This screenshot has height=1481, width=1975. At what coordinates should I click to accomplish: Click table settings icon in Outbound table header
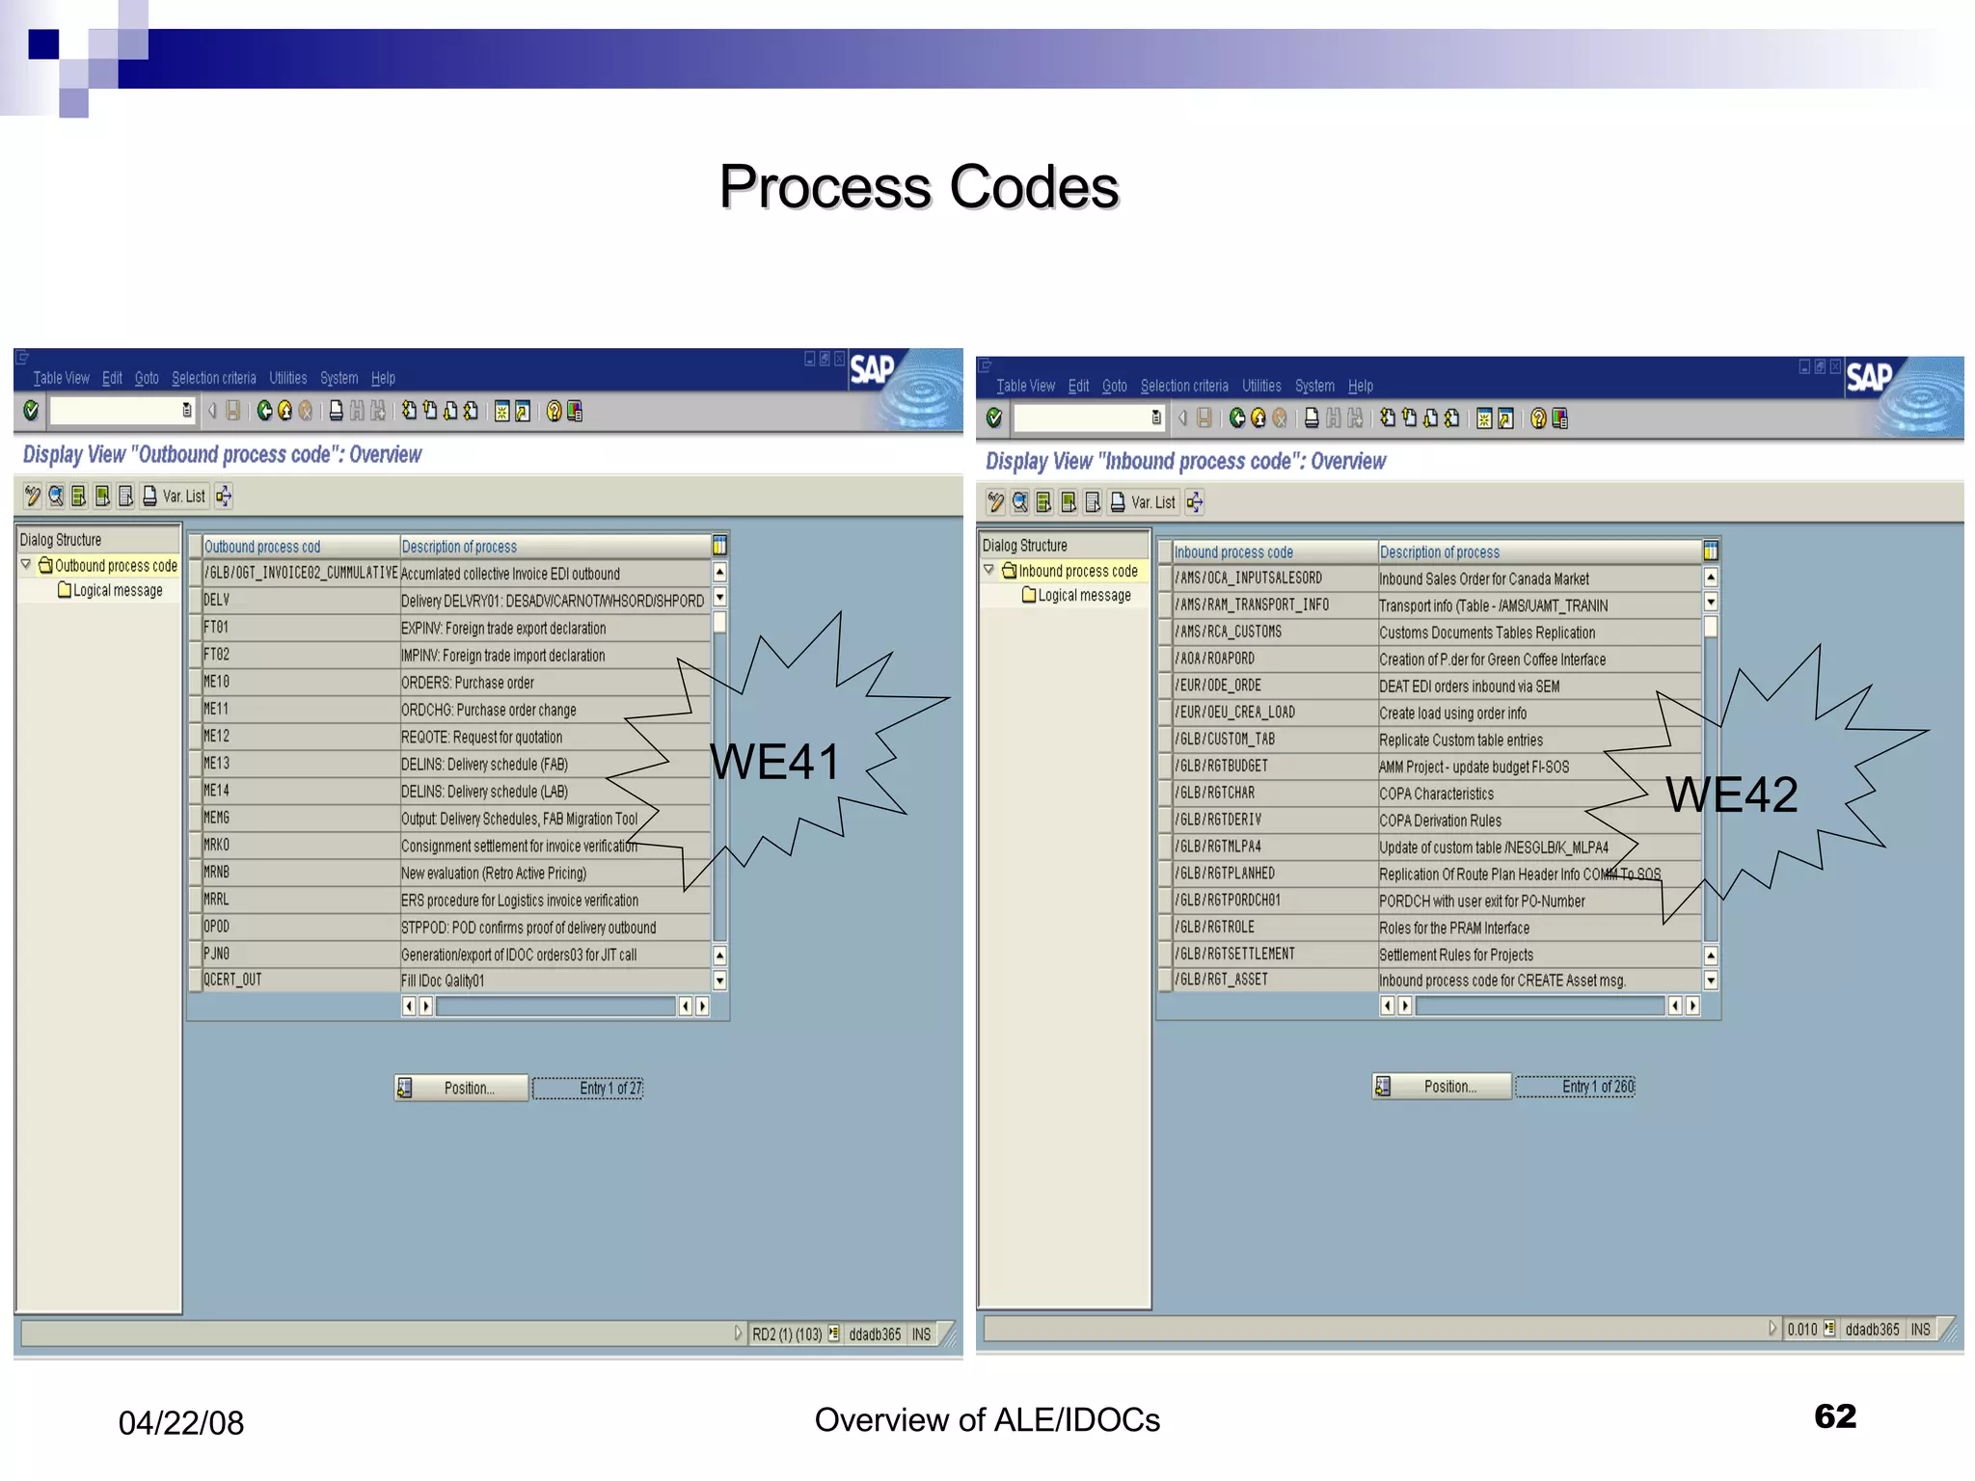coord(719,546)
